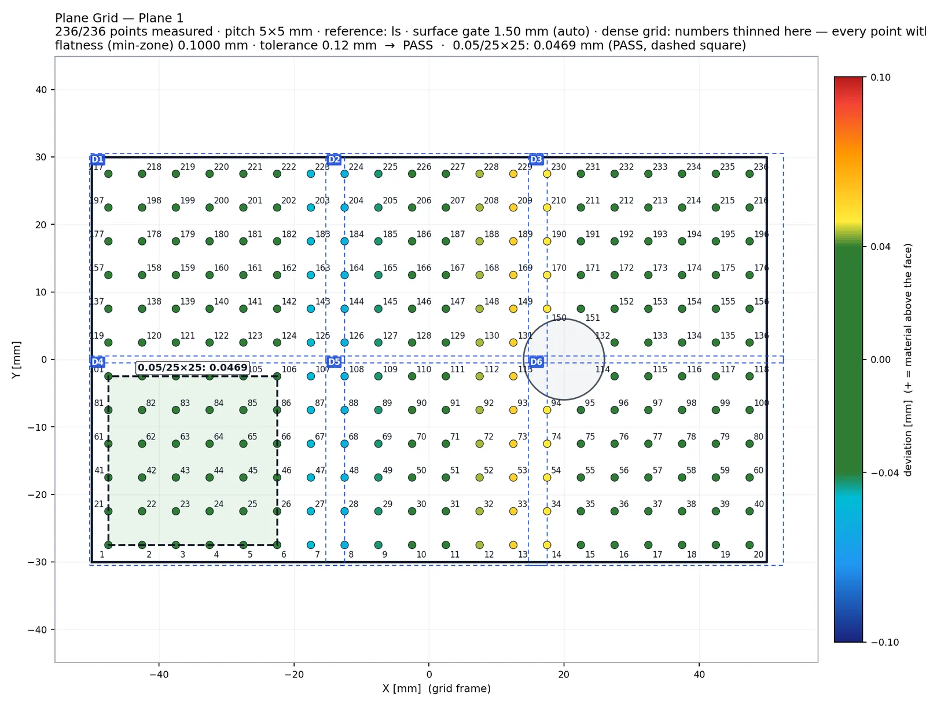Click point label "155"
The image size is (926, 707).
[x=727, y=302]
